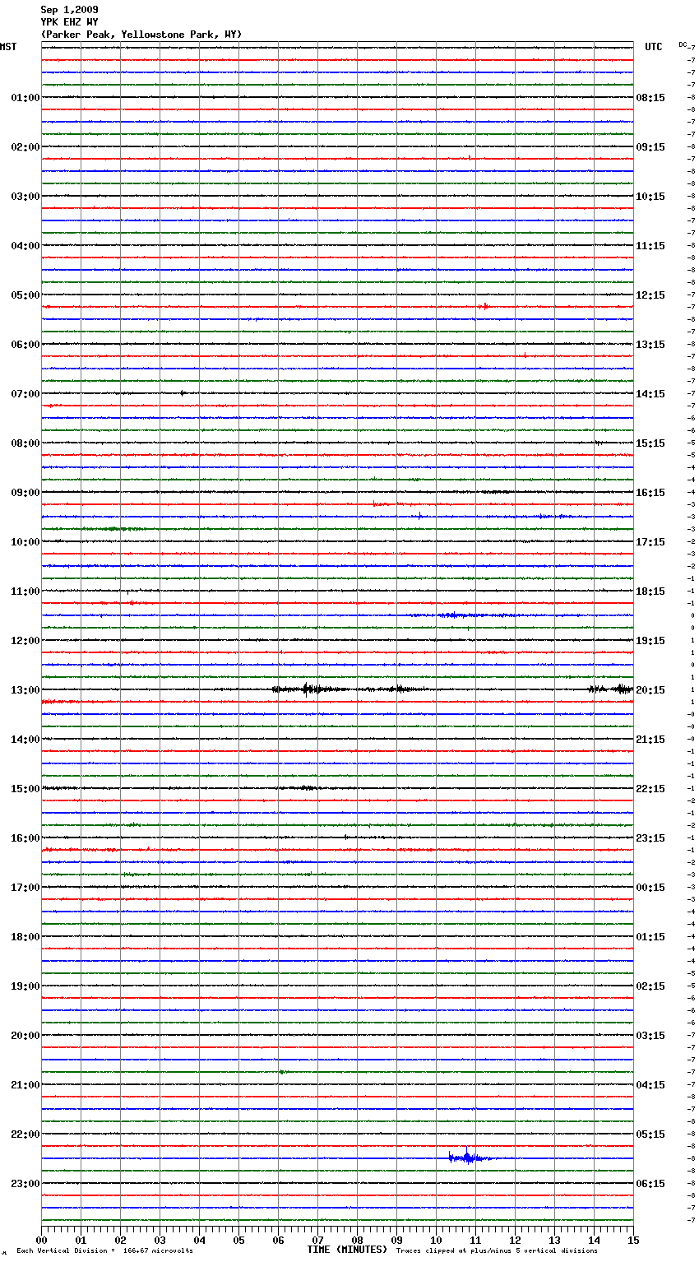Click minute '07' tick label on bottom axis
The width and height of the screenshot is (699, 1262).
[x=317, y=1240]
